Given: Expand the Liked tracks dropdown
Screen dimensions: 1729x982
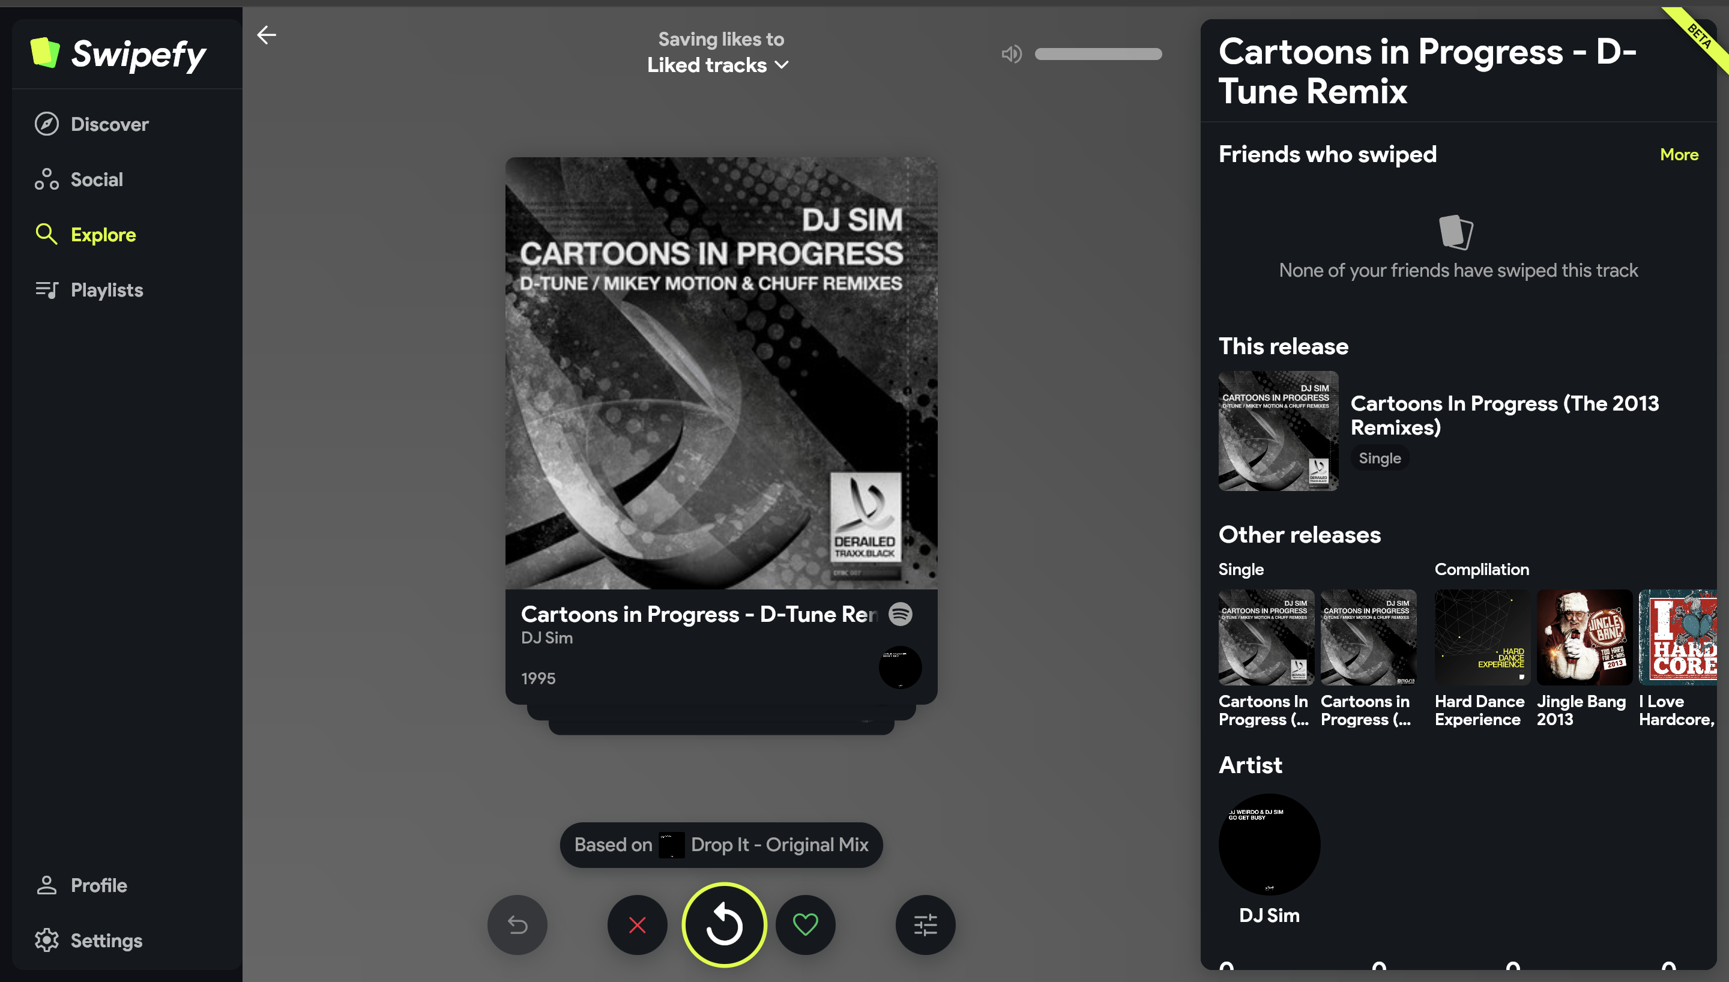Looking at the screenshot, I should click(718, 65).
